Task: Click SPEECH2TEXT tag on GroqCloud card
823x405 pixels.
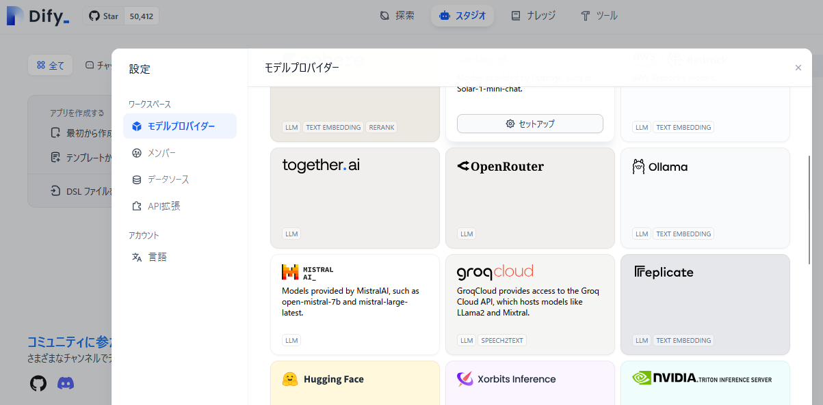Action: click(x=503, y=340)
